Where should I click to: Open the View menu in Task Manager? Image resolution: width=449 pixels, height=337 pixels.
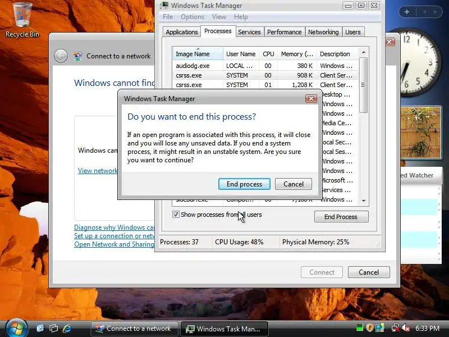(219, 17)
